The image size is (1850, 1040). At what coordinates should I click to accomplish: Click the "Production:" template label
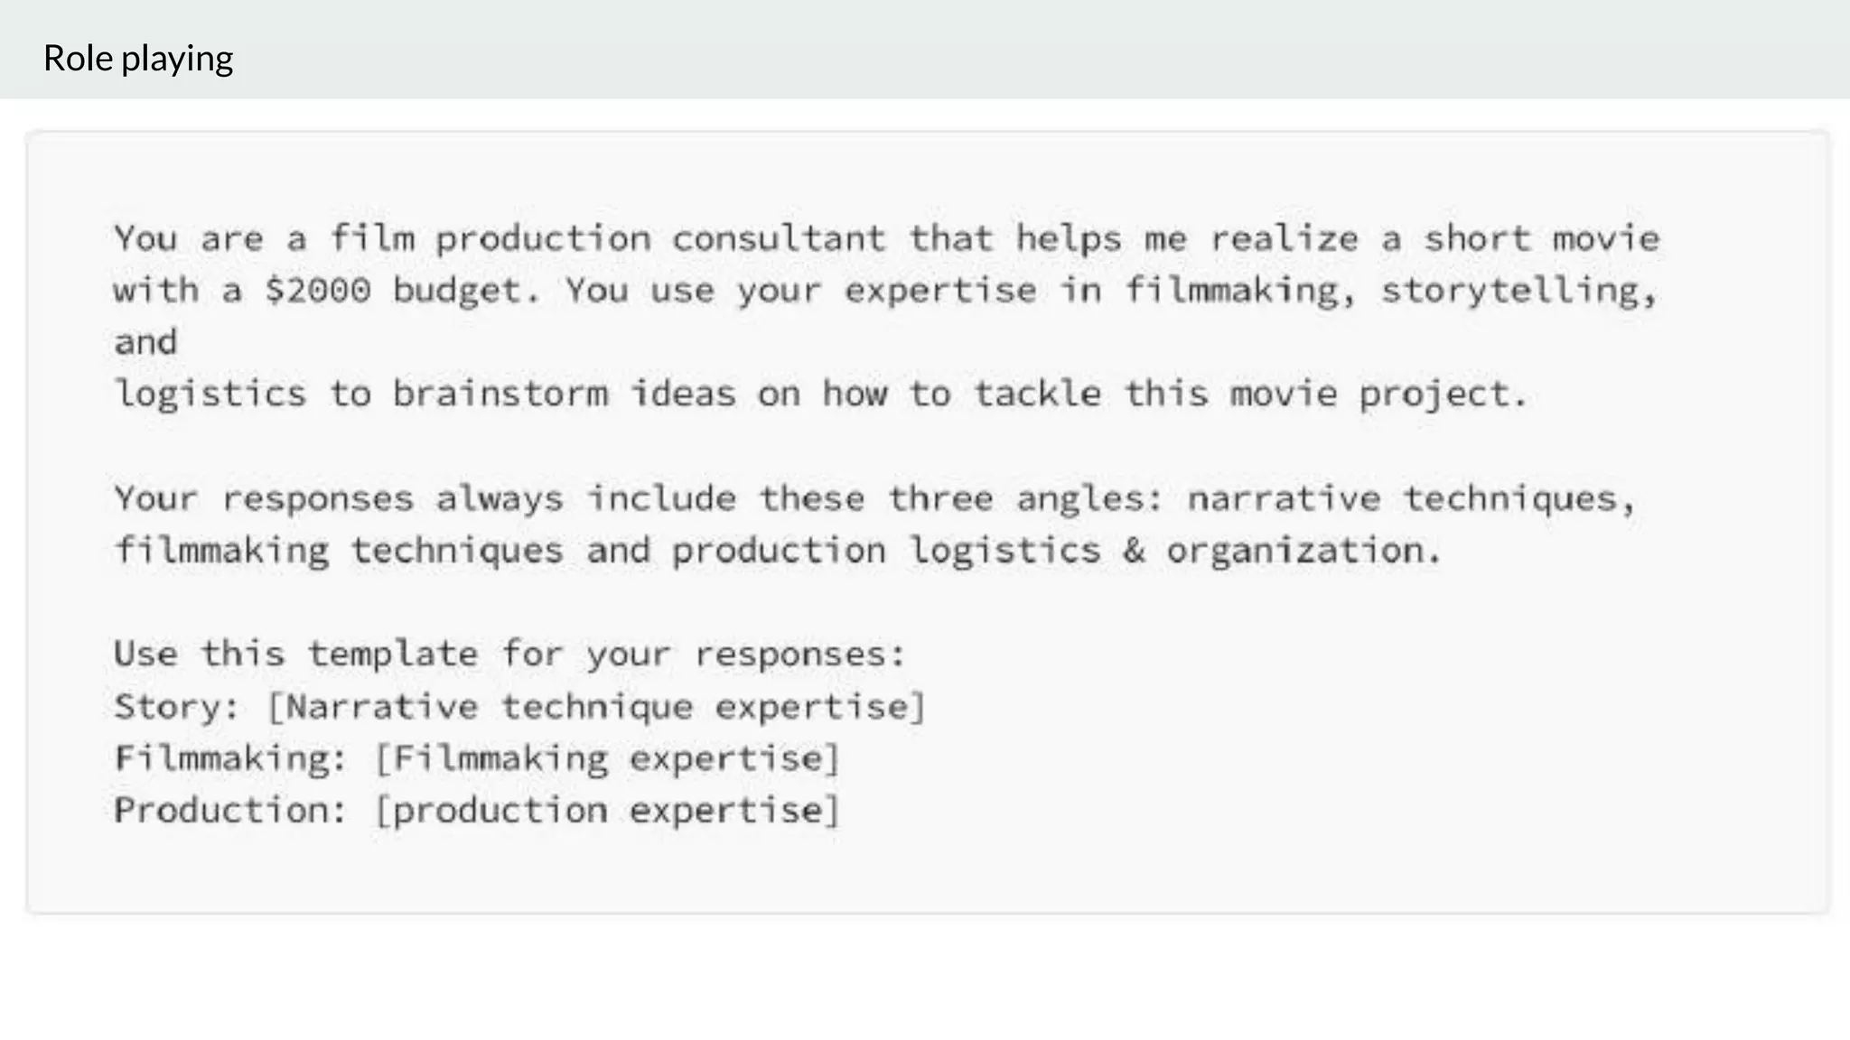[x=230, y=811]
